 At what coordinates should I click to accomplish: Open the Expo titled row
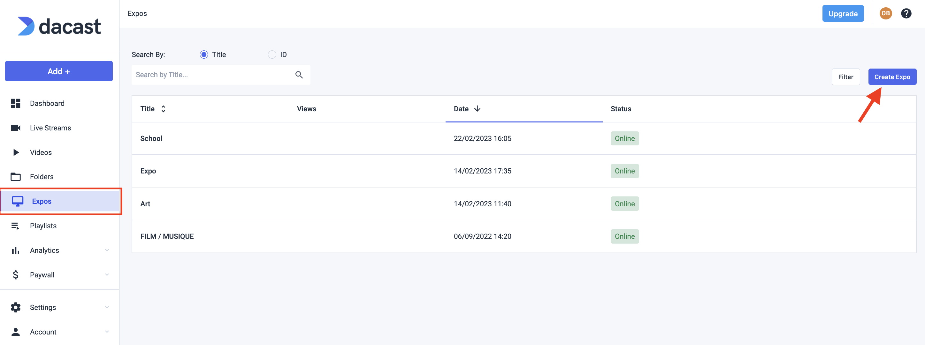[x=524, y=171]
